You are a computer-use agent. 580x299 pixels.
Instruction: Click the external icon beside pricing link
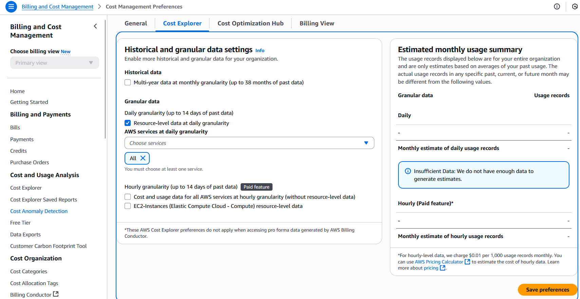(x=443, y=268)
